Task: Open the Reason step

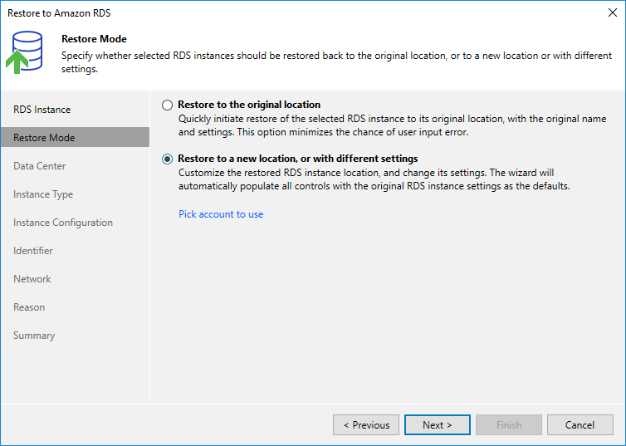Action: (29, 307)
